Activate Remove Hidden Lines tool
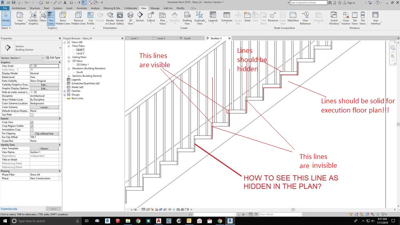Screen dimensions: 400x225 [x=78, y=18]
